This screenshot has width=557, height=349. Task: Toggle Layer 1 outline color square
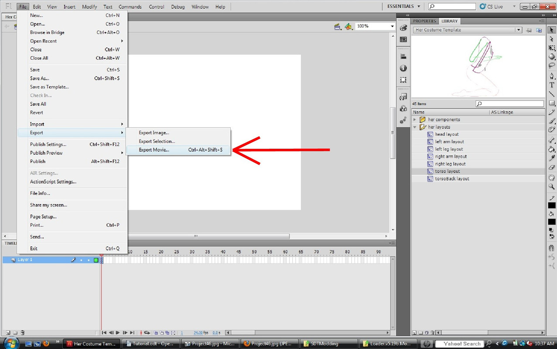[96, 260]
